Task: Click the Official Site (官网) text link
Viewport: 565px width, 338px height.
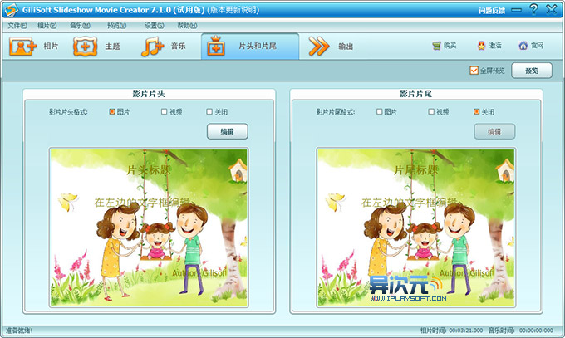Action: 537,46
